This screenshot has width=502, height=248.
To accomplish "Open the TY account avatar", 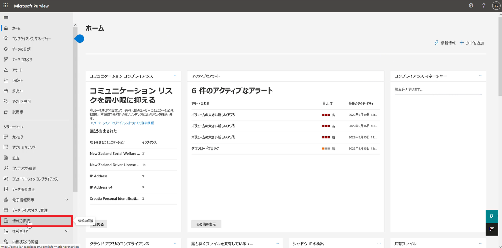I will pos(496,6).
